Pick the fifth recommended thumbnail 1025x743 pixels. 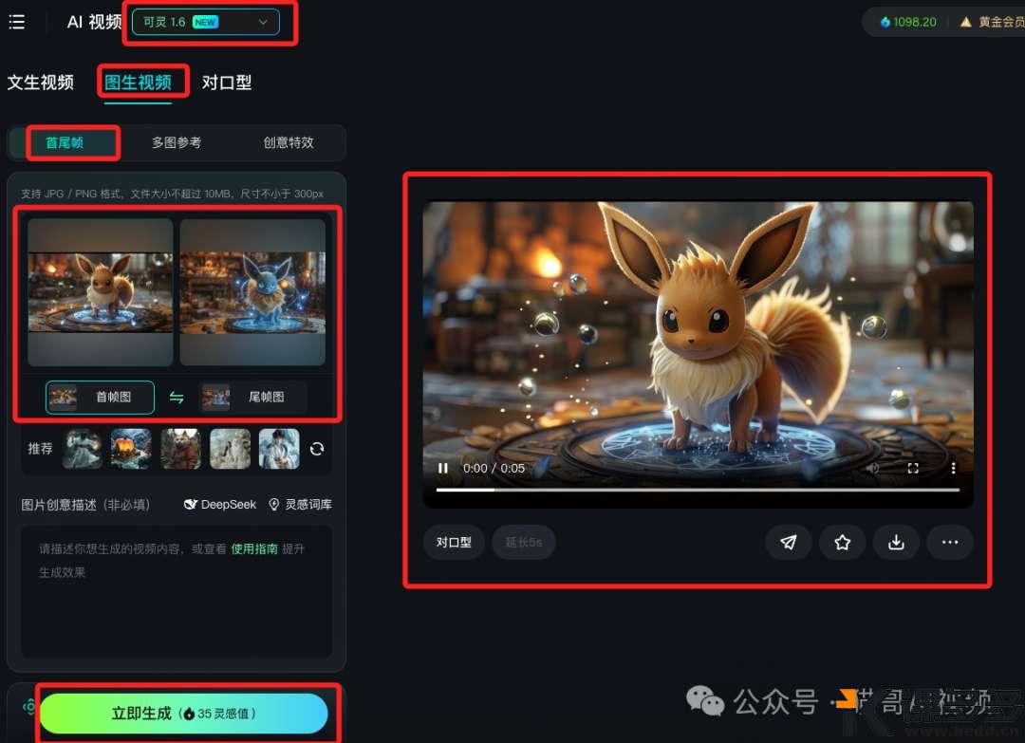(x=279, y=449)
